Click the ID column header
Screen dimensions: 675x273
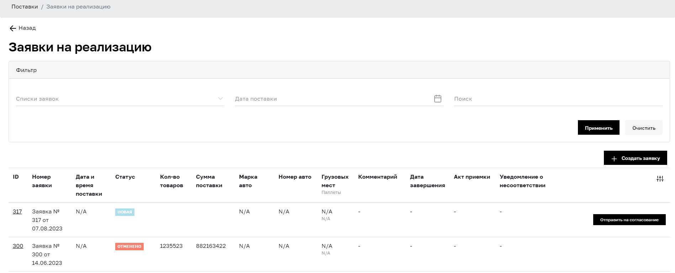tap(16, 177)
